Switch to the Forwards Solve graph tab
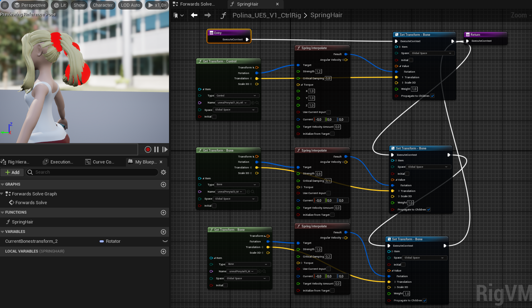 click(195, 4)
